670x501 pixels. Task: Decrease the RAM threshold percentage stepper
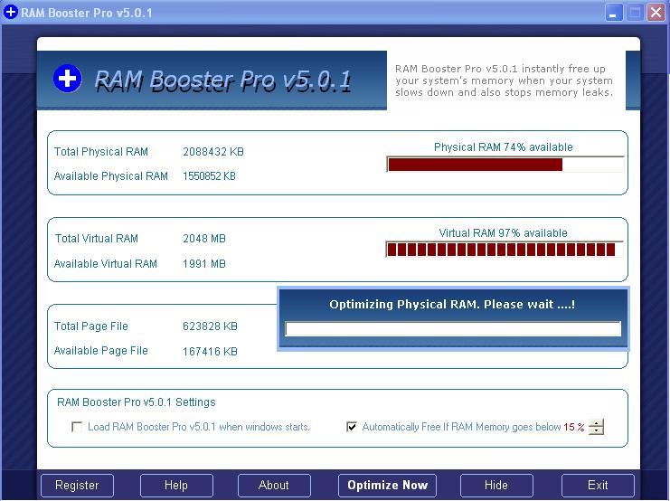(596, 430)
